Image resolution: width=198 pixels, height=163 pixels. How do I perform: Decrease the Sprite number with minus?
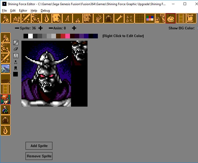point(17,28)
